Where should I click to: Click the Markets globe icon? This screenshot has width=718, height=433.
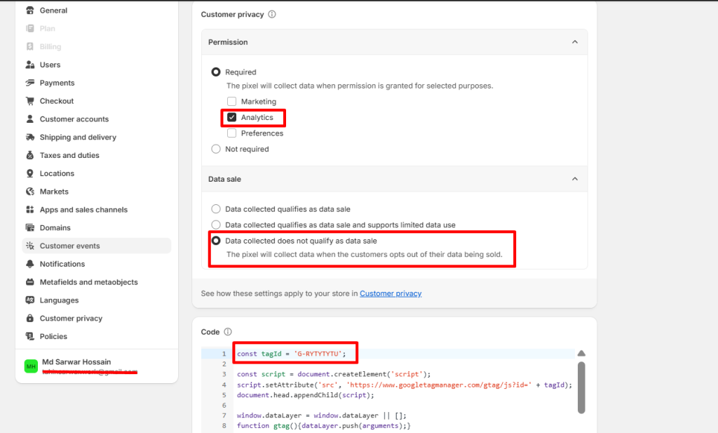point(29,192)
